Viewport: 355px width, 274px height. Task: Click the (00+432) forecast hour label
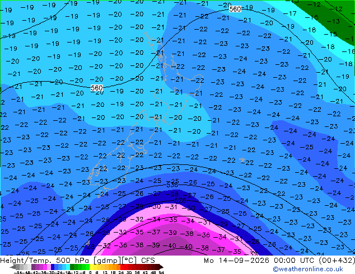[337, 260]
